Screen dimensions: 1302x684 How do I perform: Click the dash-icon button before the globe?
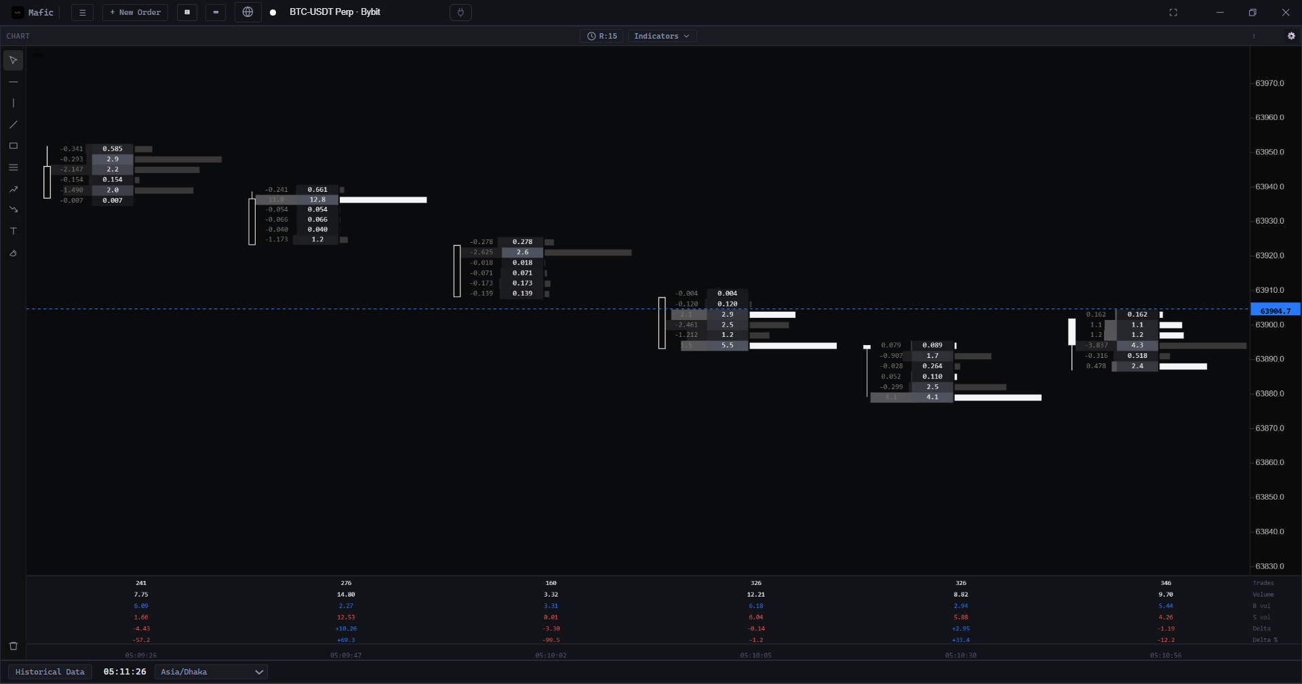coord(216,12)
